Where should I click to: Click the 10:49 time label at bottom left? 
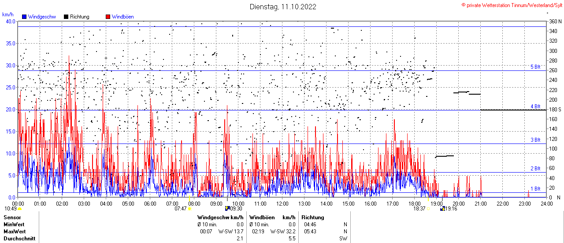tap(11, 209)
